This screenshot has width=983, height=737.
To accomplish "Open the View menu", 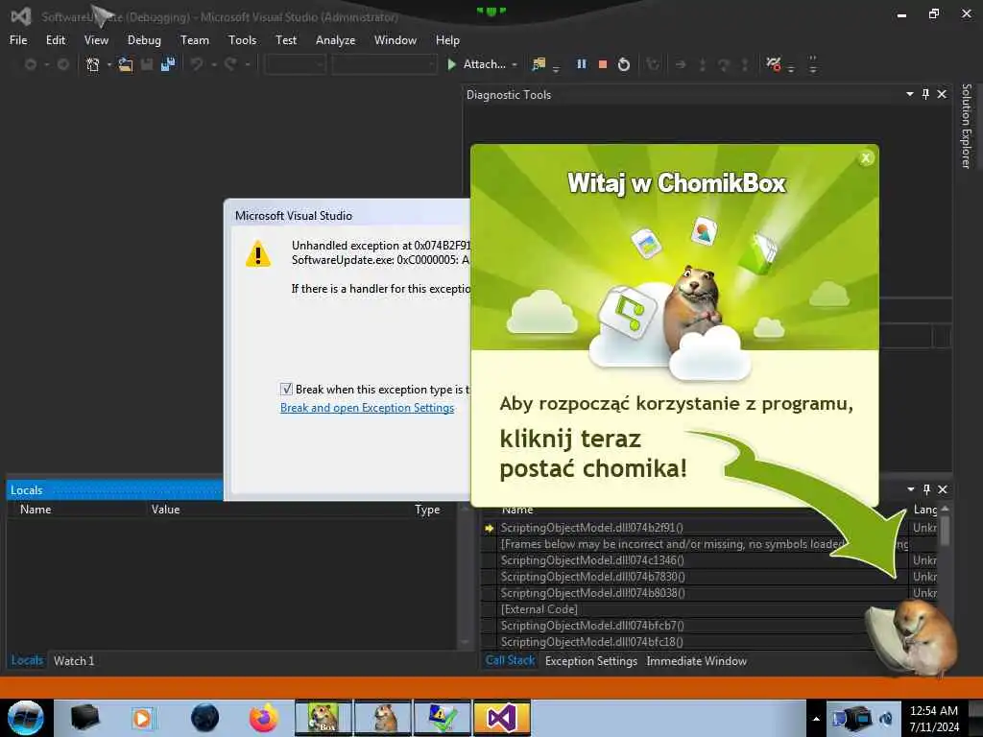I will (96, 40).
